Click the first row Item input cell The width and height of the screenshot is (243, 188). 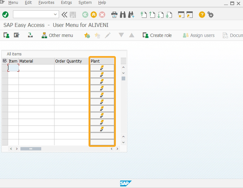(13, 68)
